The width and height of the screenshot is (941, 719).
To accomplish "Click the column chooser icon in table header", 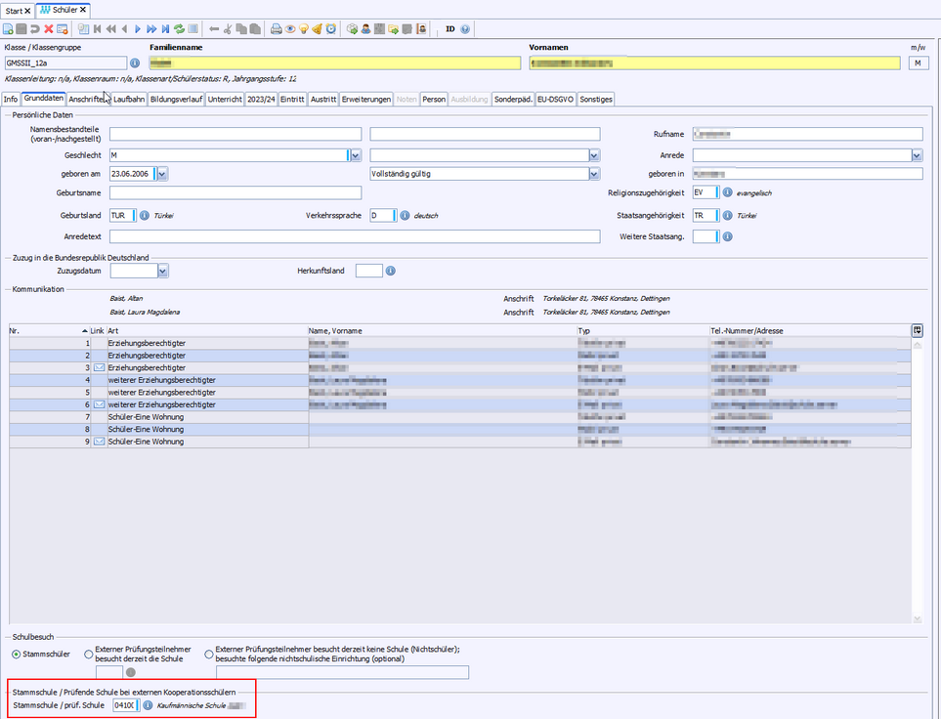I will pos(917,330).
